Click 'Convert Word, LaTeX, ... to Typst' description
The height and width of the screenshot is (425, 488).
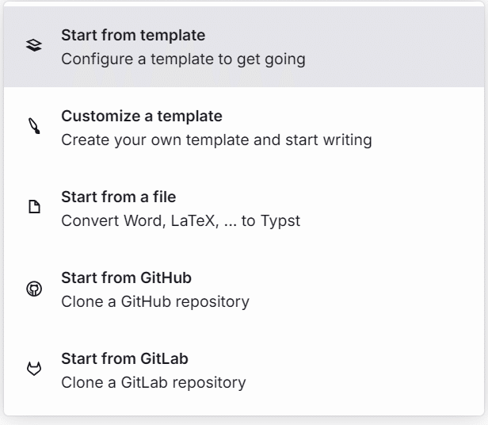tap(181, 221)
